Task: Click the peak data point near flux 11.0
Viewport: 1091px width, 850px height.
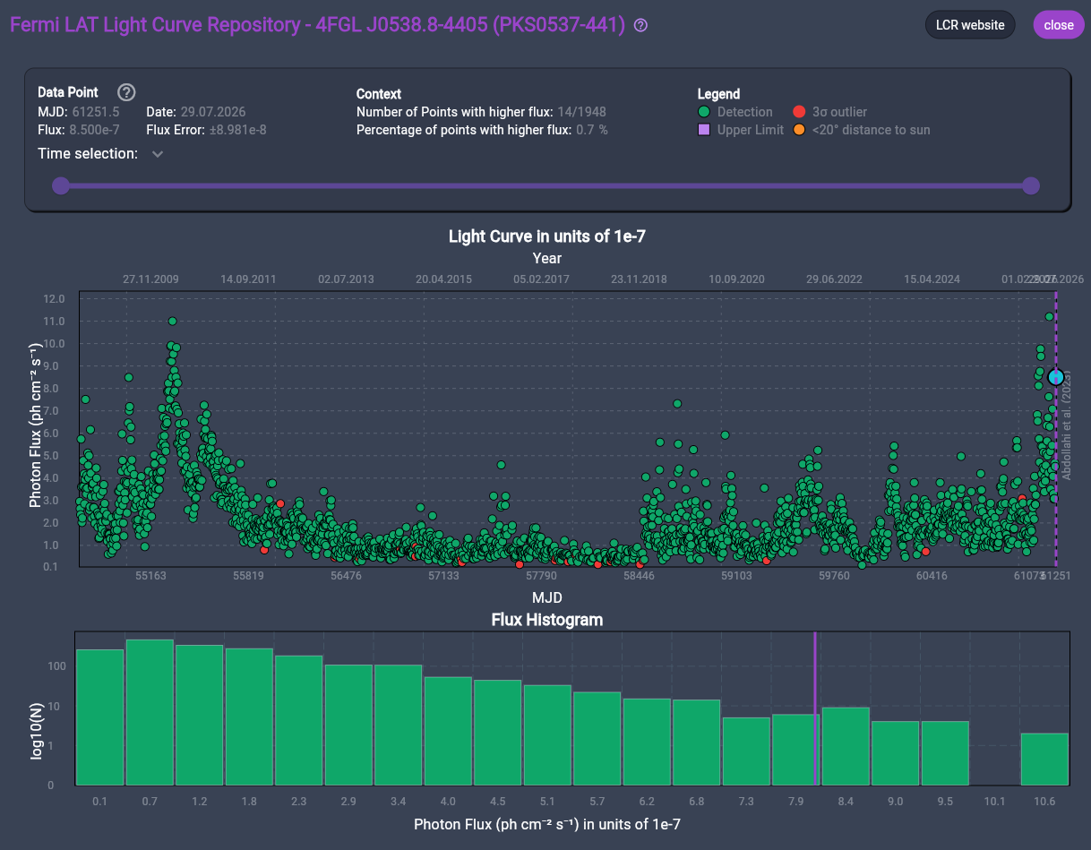Action: [172, 321]
